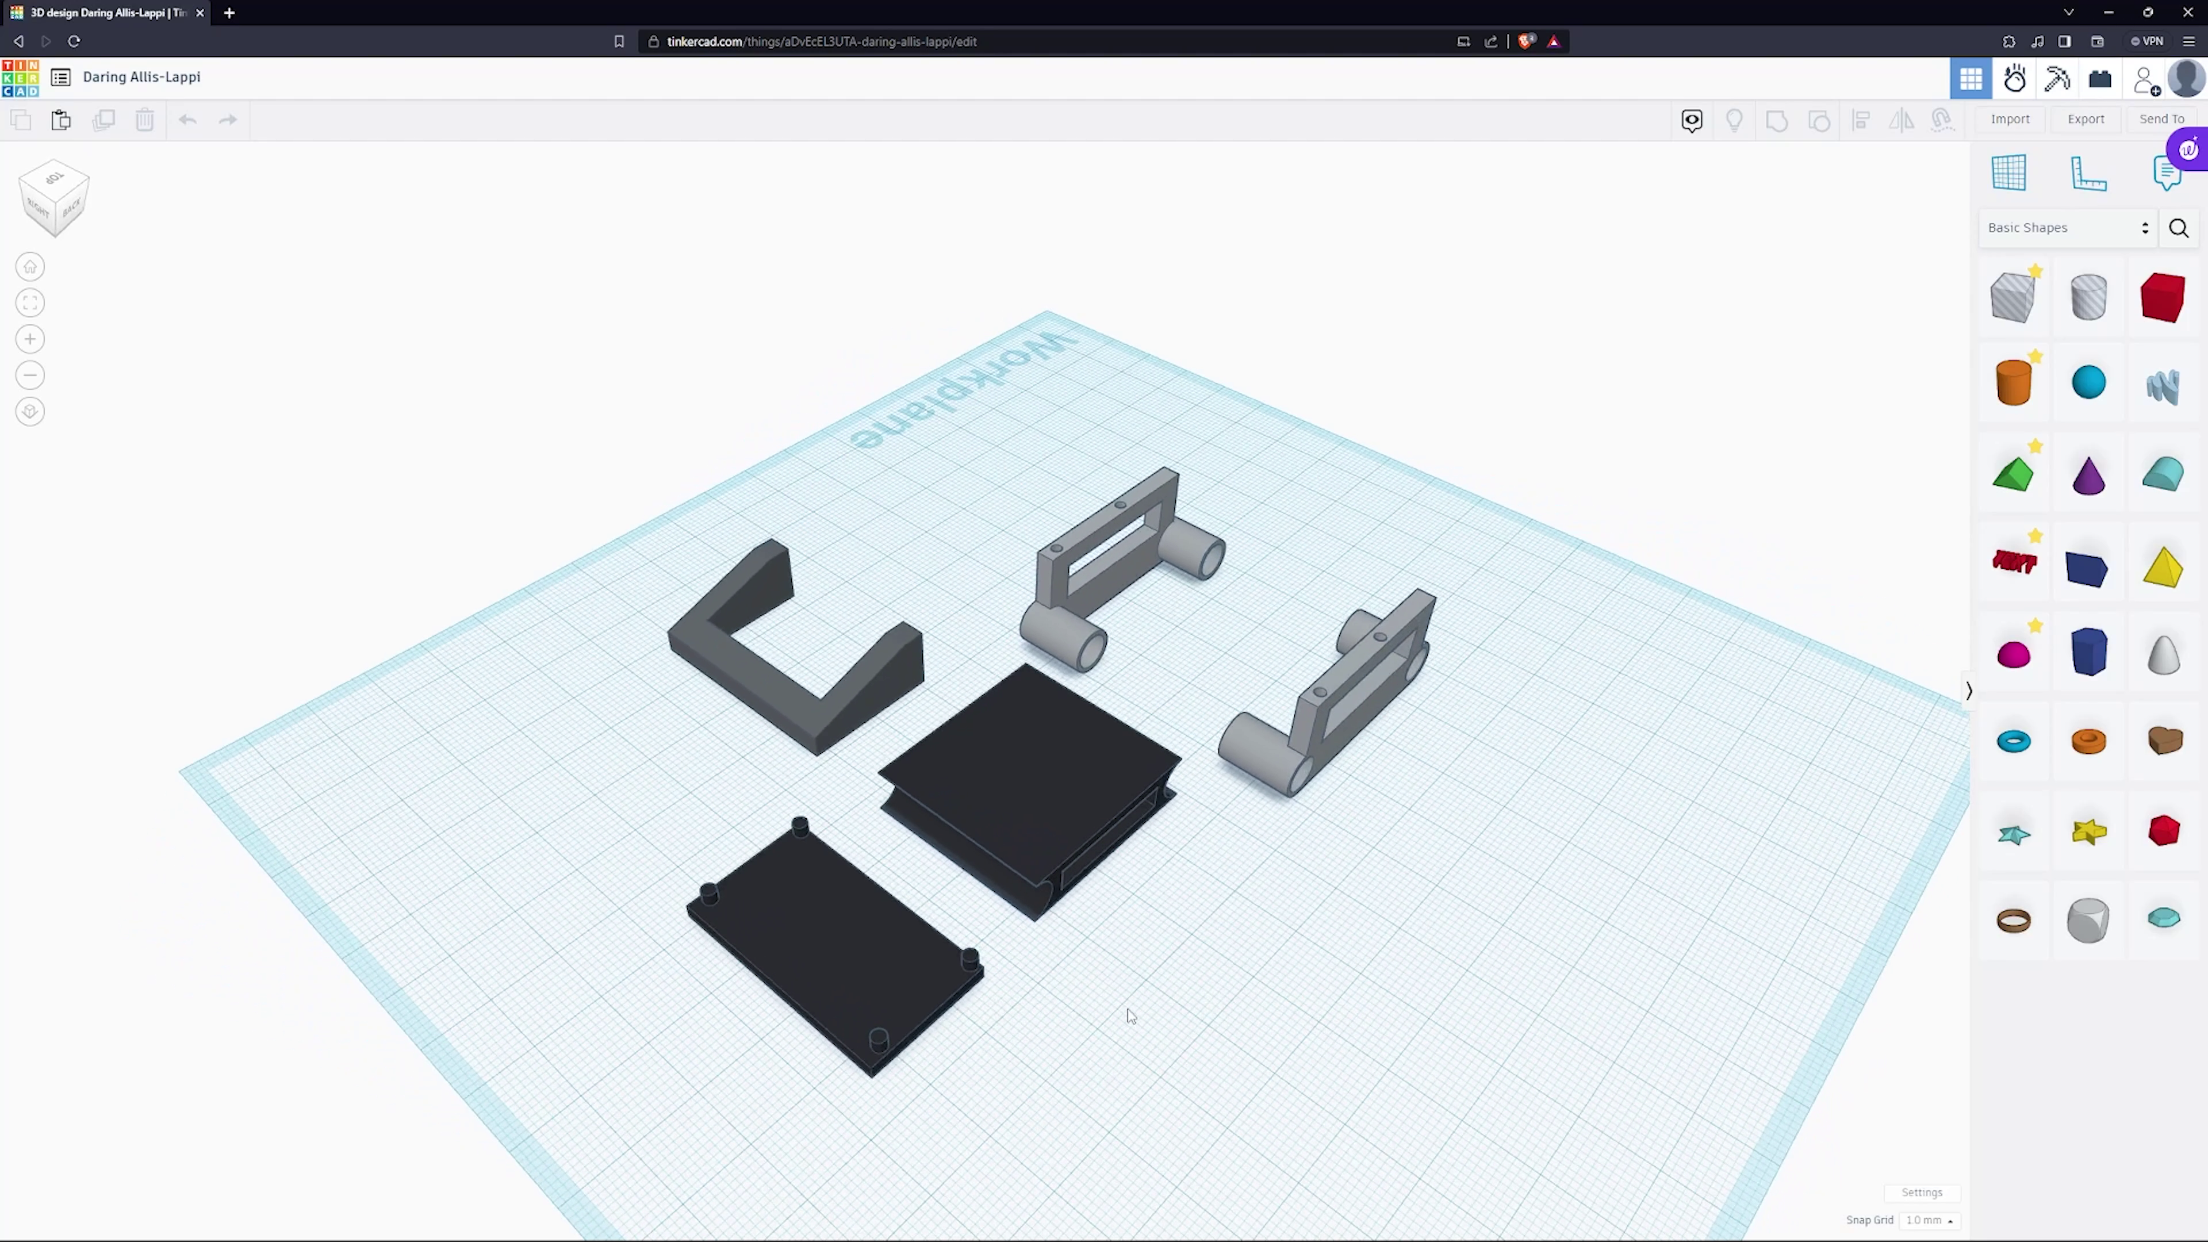Select the yellow Star shape
This screenshot has height=1242, width=2208.
click(x=2089, y=831)
